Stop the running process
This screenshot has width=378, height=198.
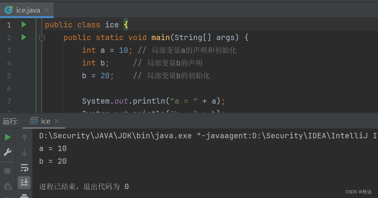(x=7, y=171)
